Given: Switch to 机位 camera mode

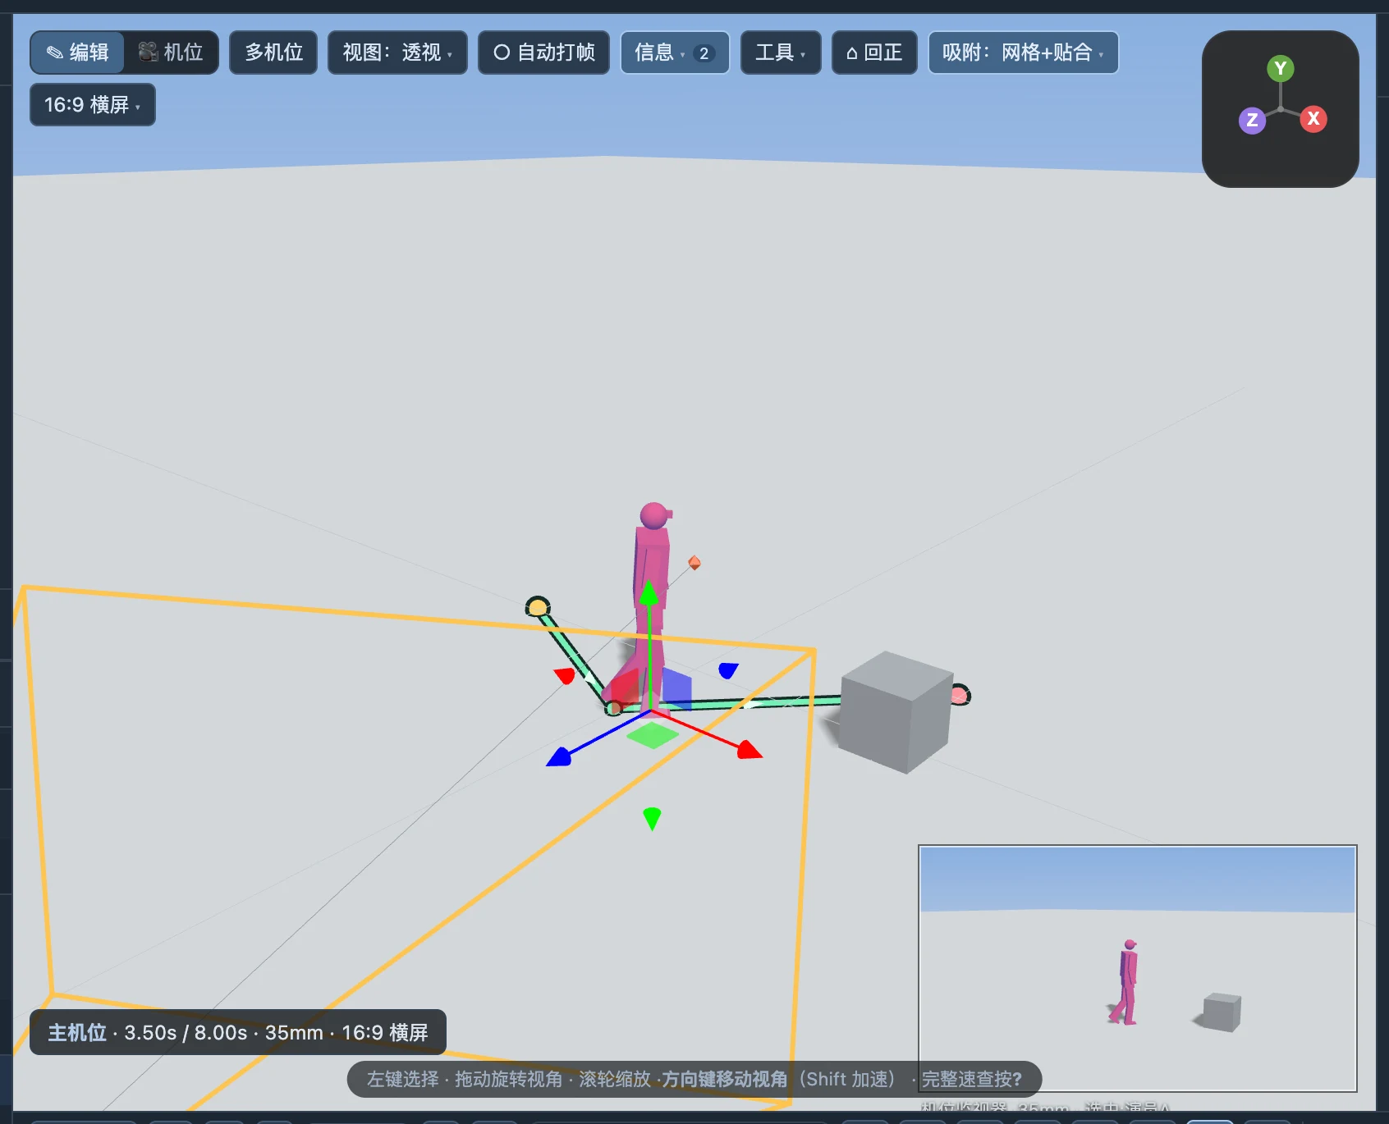Looking at the screenshot, I should tap(171, 53).
